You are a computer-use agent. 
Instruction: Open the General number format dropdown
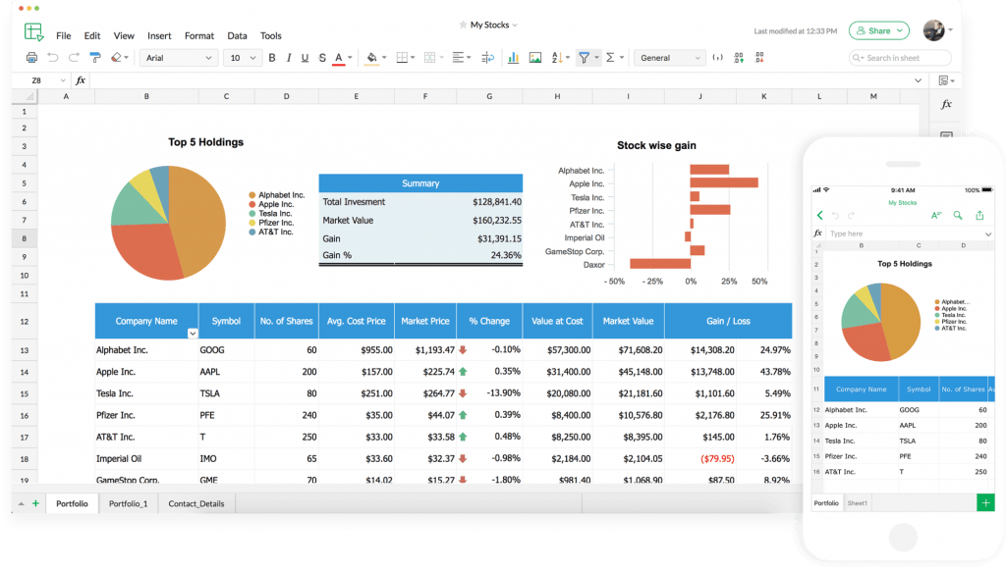[669, 58]
